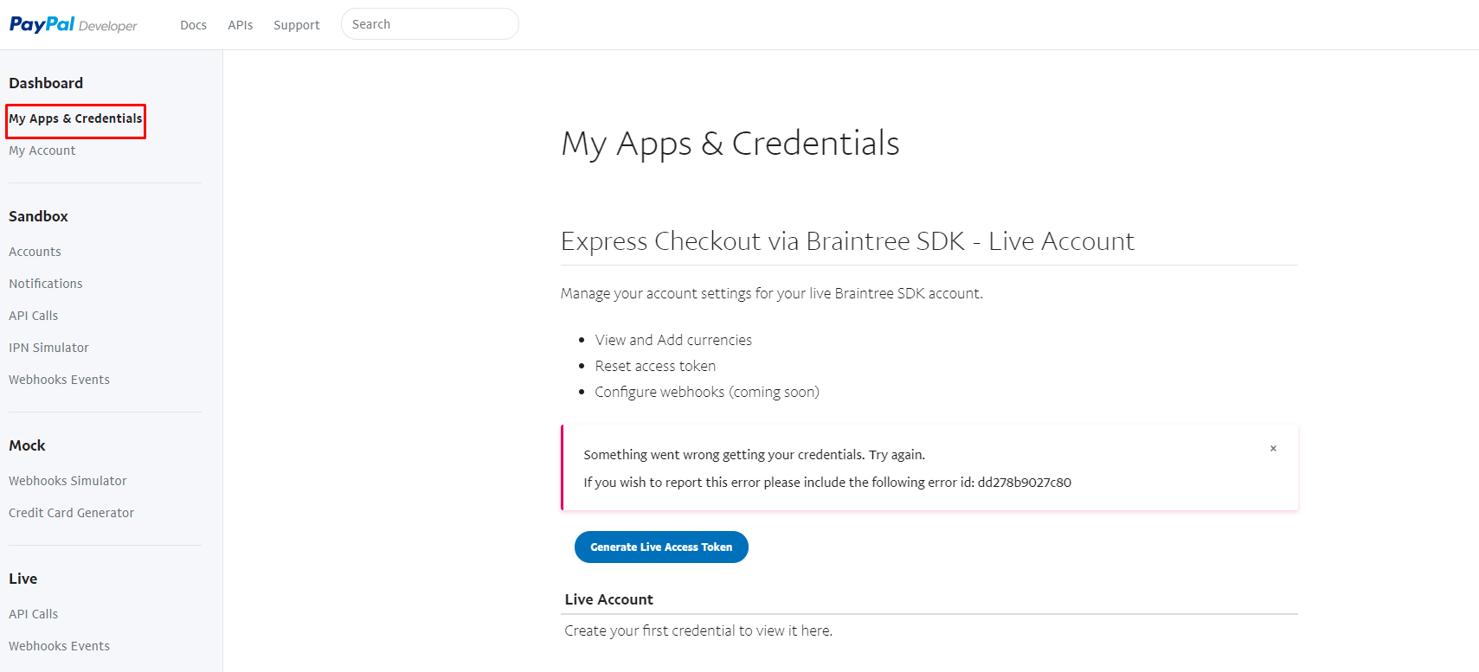
Task: Open Live API Calls
Action: click(x=34, y=614)
